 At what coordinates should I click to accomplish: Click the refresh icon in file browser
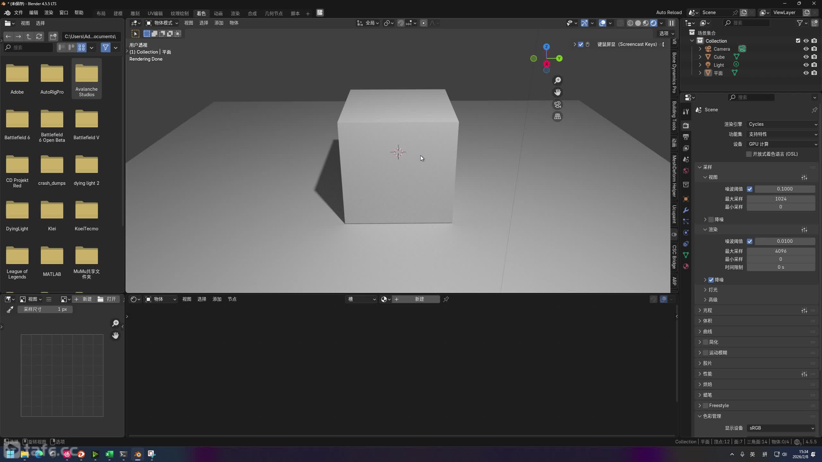point(39,36)
